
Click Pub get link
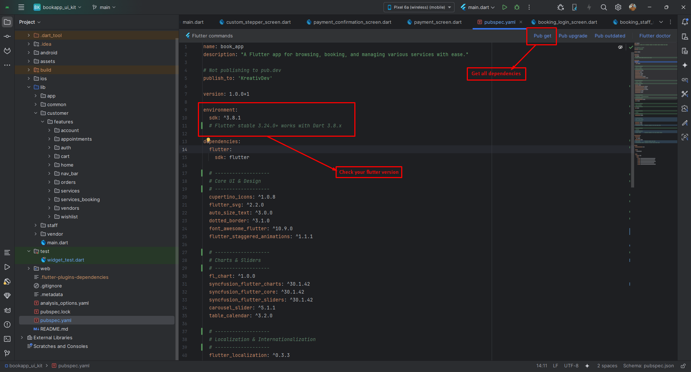click(542, 36)
